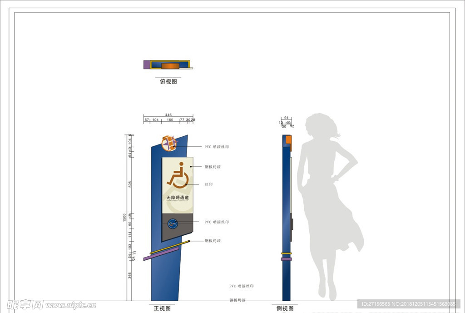The width and height of the screenshot is (465, 313).
Task: Click the ID number text in corner
Action: click(409, 304)
